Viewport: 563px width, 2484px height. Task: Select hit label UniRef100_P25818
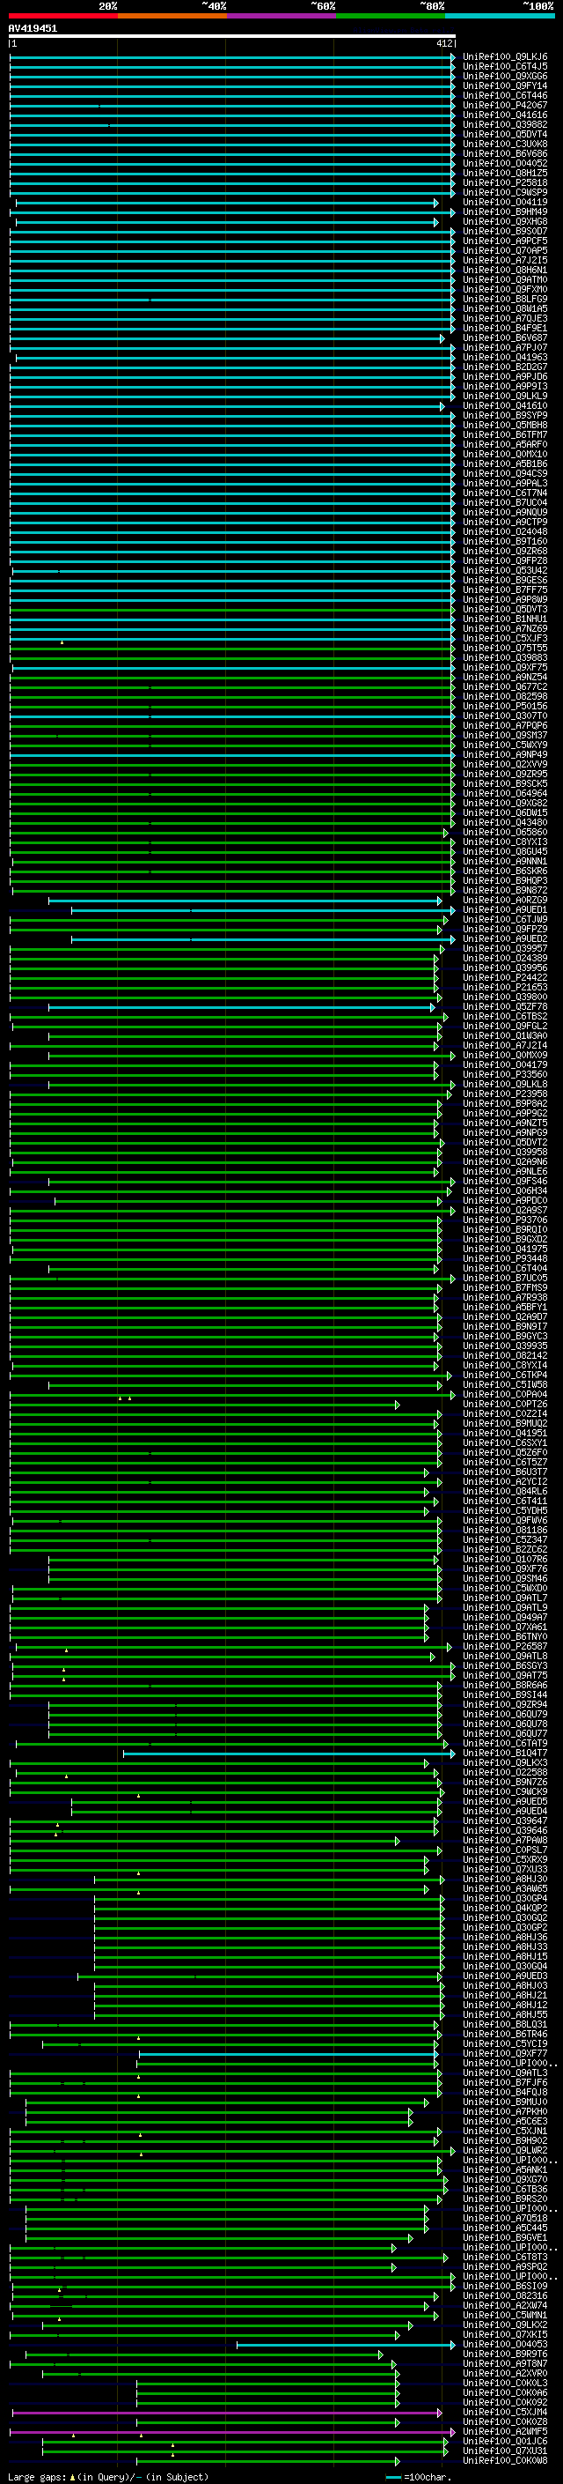pos(505,183)
